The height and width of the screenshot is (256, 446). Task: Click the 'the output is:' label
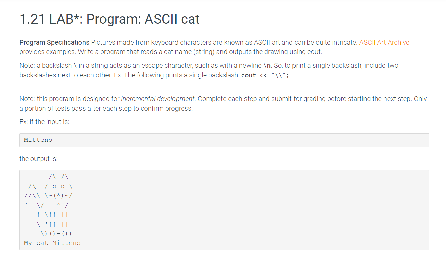coord(39,159)
